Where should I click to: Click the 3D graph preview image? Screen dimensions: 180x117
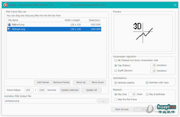tap(143, 33)
